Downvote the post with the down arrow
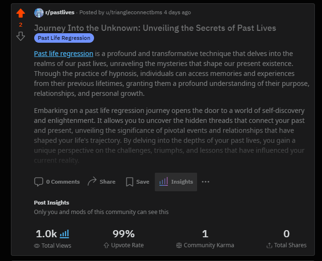 pos(20,36)
